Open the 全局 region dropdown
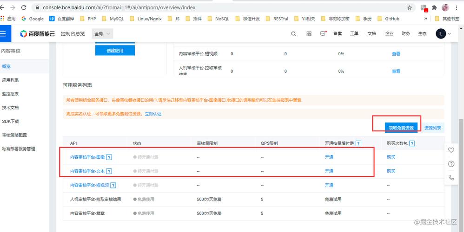The height and width of the screenshot is (232, 464). coord(102,34)
